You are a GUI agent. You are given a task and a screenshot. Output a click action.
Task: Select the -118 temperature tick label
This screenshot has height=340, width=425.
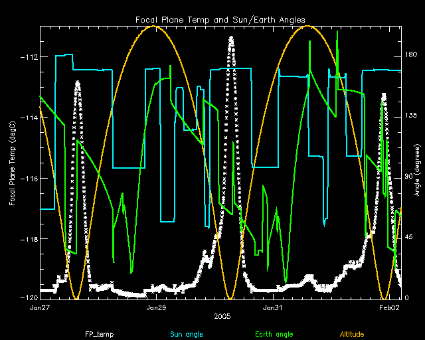tap(29, 239)
